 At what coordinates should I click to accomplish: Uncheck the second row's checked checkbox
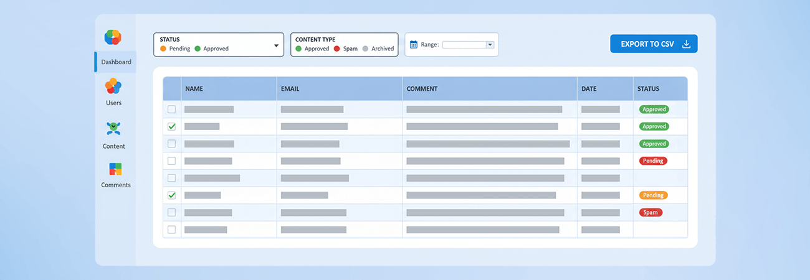point(172,126)
